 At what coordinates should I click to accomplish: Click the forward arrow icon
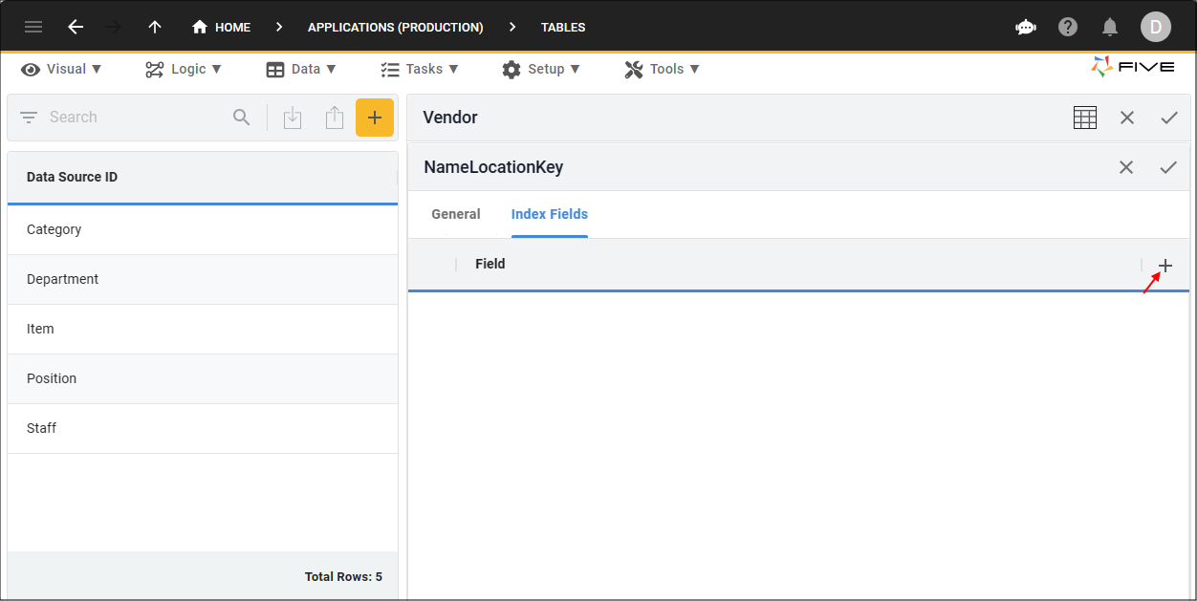(x=114, y=27)
